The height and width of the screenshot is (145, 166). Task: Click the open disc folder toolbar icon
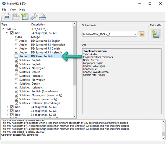pyautogui.click(x=16, y=17)
